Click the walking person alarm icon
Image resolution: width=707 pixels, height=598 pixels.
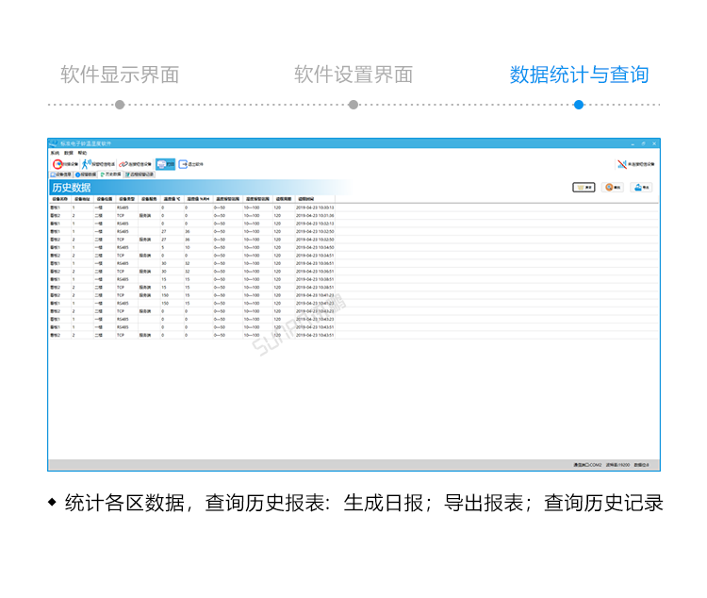point(86,164)
